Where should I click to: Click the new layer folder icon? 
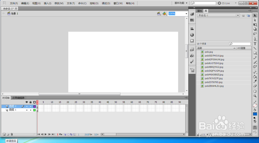(x=8, y=134)
